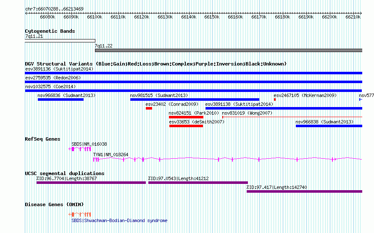The image size is (374, 233).
Task: Select the Disease Genes (OMIM) title
Action: (54, 204)
